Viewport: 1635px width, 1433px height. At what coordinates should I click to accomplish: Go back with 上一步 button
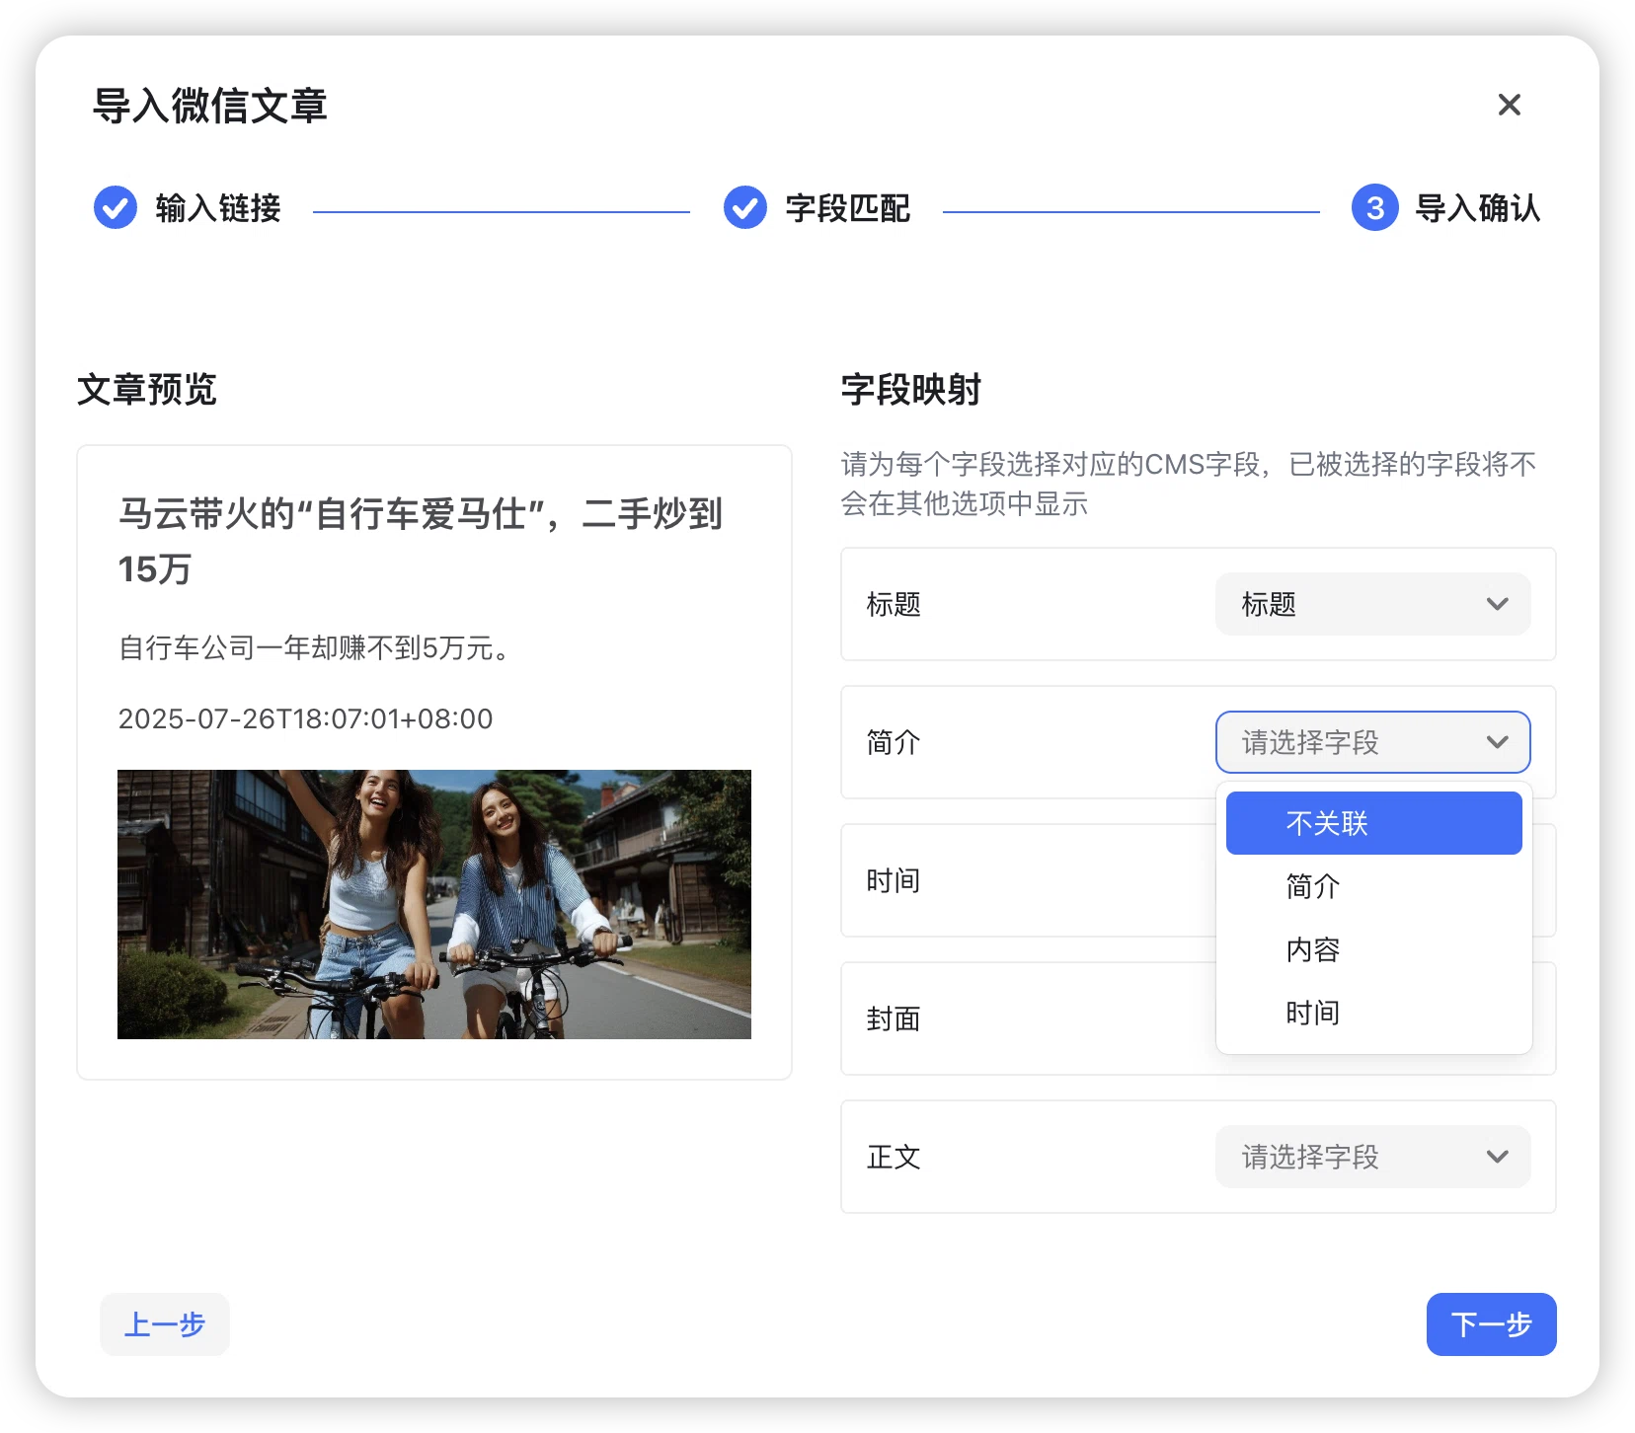pyautogui.click(x=165, y=1324)
